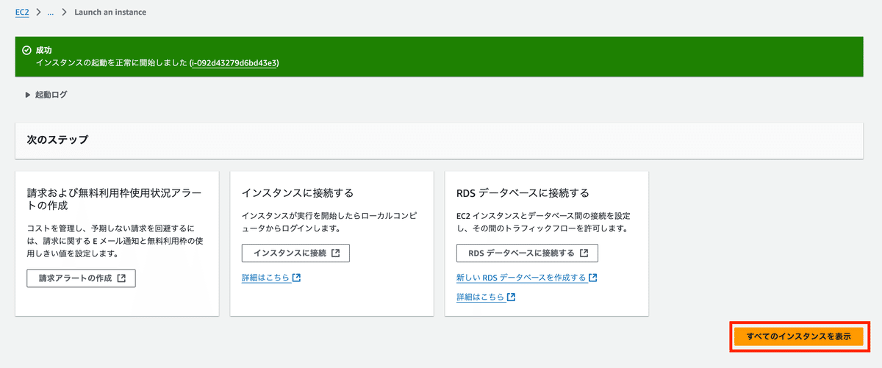This screenshot has width=882, height=368.
Task: Click external-link icon on RDS データベースに接続する button
Action: click(x=584, y=253)
